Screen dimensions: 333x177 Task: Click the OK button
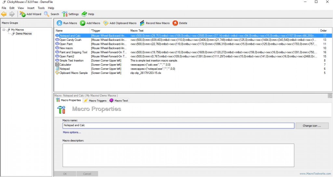click(x=65, y=174)
